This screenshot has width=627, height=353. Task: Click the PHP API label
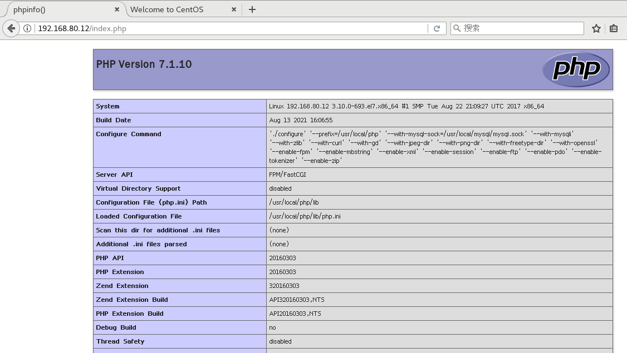point(110,258)
